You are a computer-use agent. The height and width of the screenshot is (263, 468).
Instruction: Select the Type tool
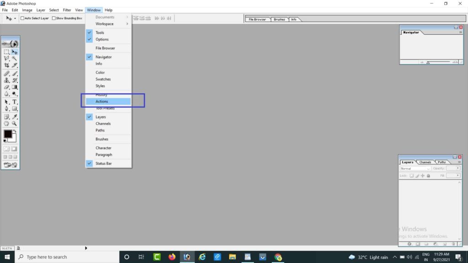[x=15, y=102]
